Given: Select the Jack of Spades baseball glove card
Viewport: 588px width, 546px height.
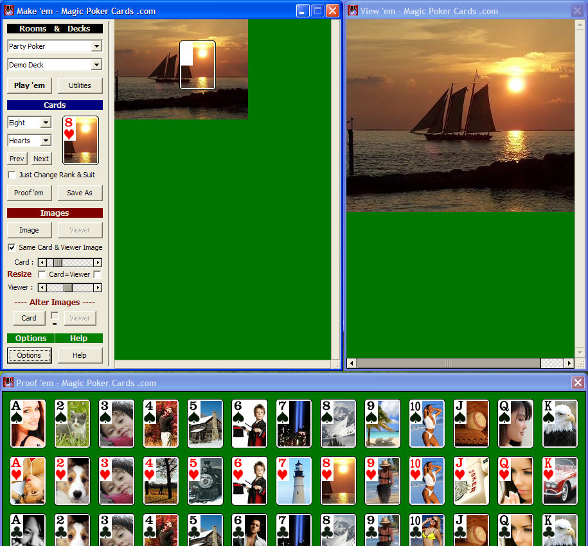Looking at the screenshot, I should pyautogui.click(x=471, y=423).
